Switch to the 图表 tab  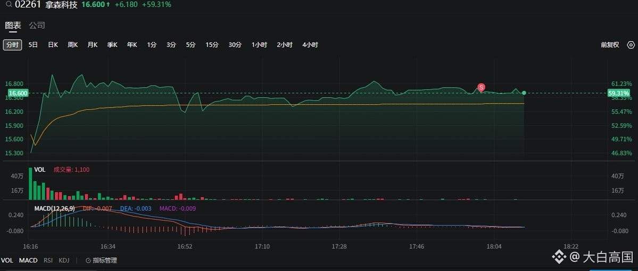click(x=13, y=25)
